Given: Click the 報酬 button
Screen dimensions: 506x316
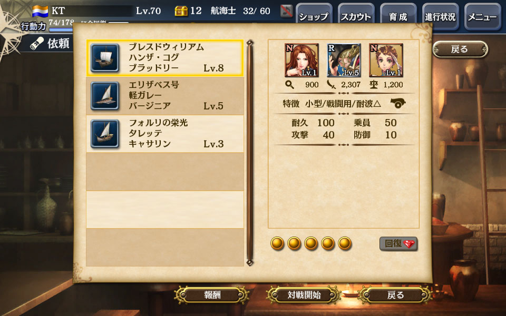Looking at the screenshot, I should tap(212, 295).
